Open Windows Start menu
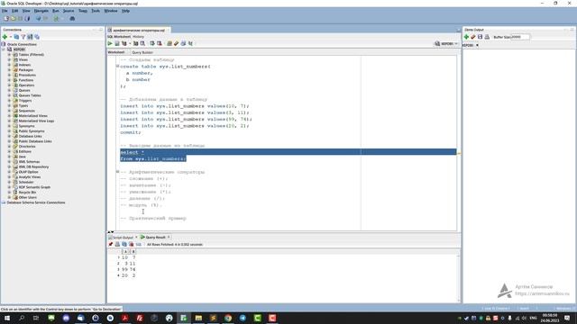 (x=7, y=318)
